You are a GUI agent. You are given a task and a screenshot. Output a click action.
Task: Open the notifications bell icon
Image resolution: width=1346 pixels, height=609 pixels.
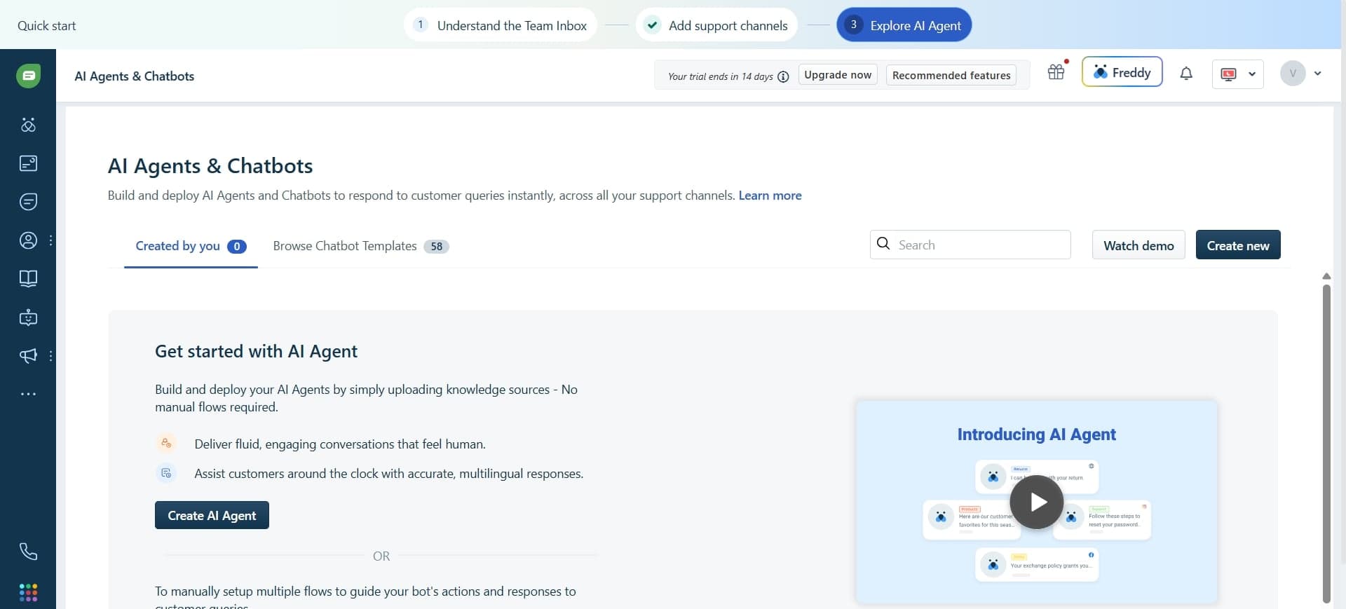click(1186, 74)
